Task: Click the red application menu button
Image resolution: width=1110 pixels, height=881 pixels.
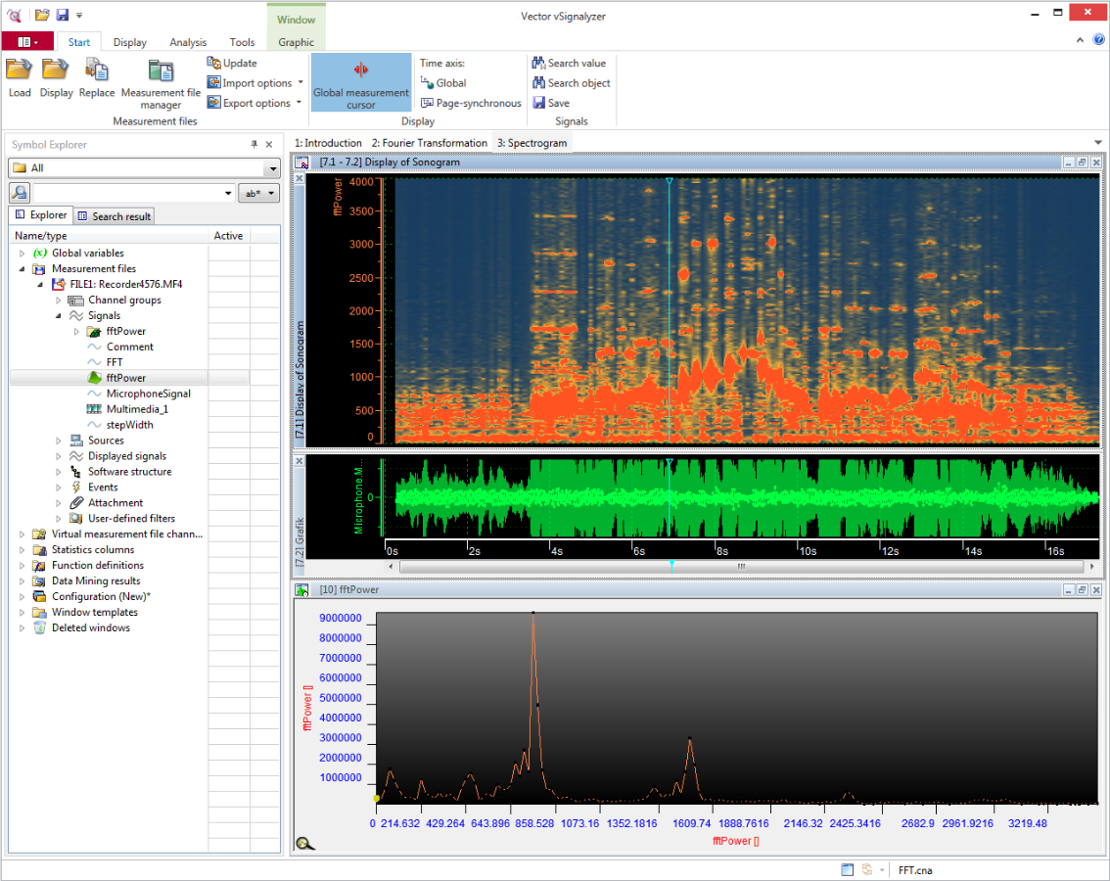Action: [x=27, y=42]
